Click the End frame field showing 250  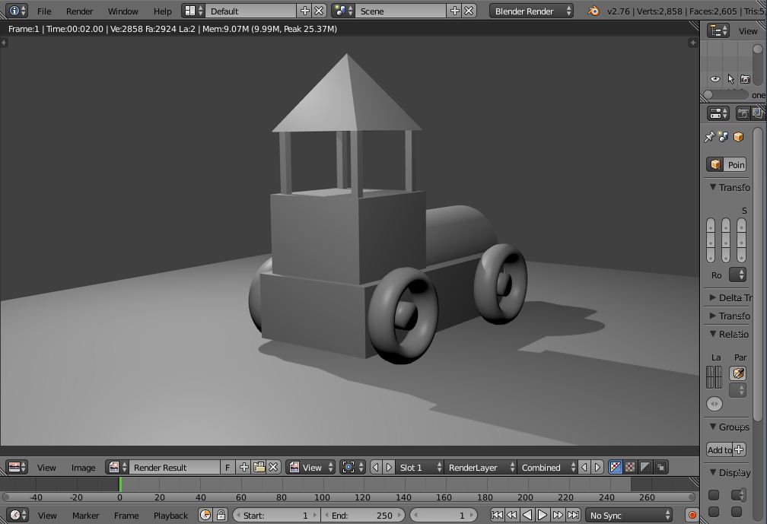[362, 515]
